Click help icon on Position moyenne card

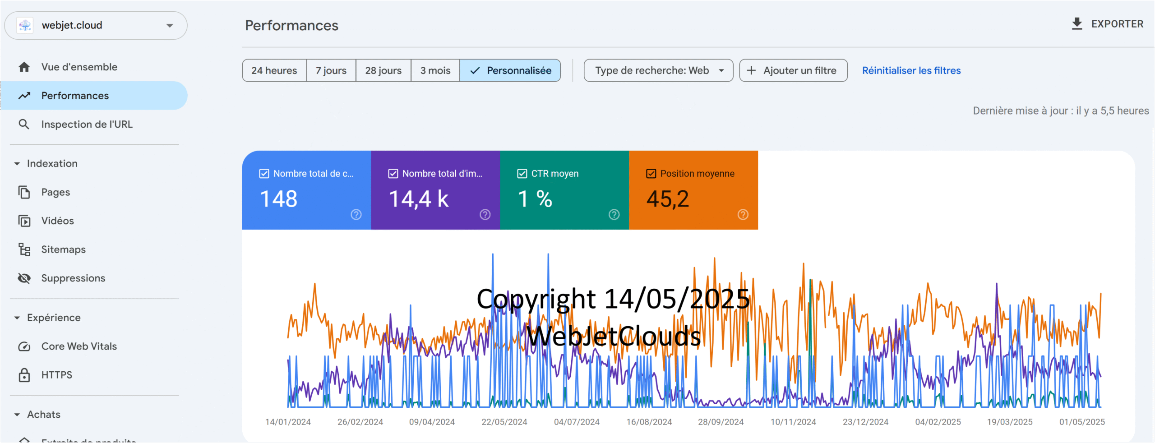[x=743, y=215]
